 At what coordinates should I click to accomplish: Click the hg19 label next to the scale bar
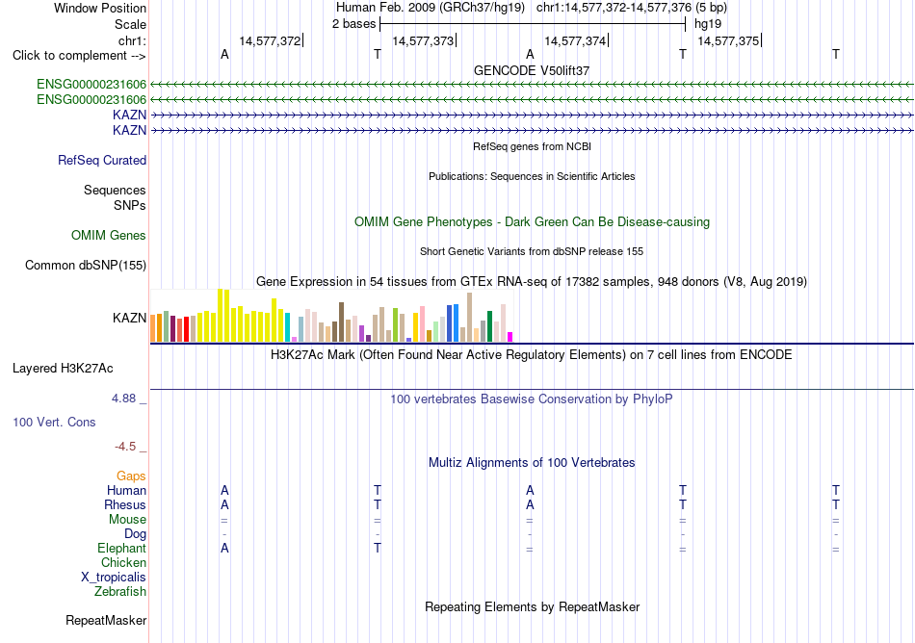tap(708, 24)
